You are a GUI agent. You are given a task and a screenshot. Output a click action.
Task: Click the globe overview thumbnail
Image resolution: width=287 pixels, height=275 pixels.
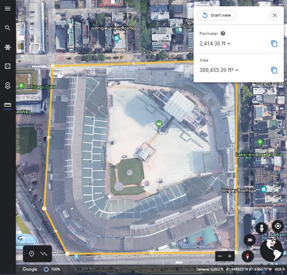pos(272,250)
